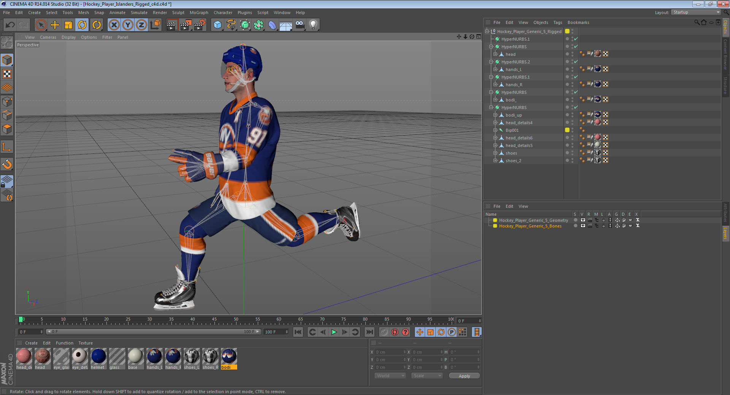Open viewport Cameras menu
Viewport: 730px width, 395px height.
click(x=48, y=37)
